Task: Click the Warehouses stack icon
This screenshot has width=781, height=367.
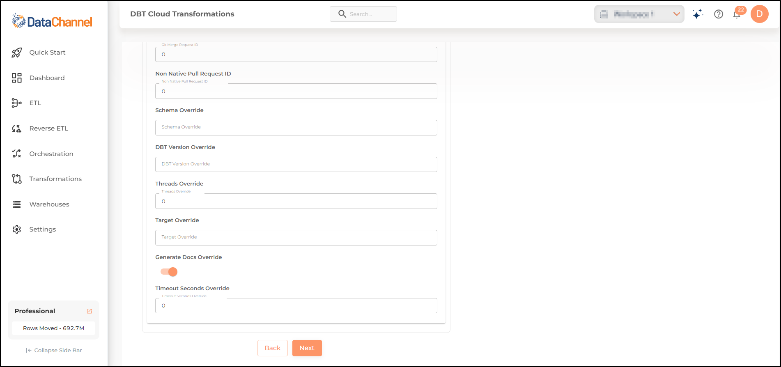Action: 16,204
